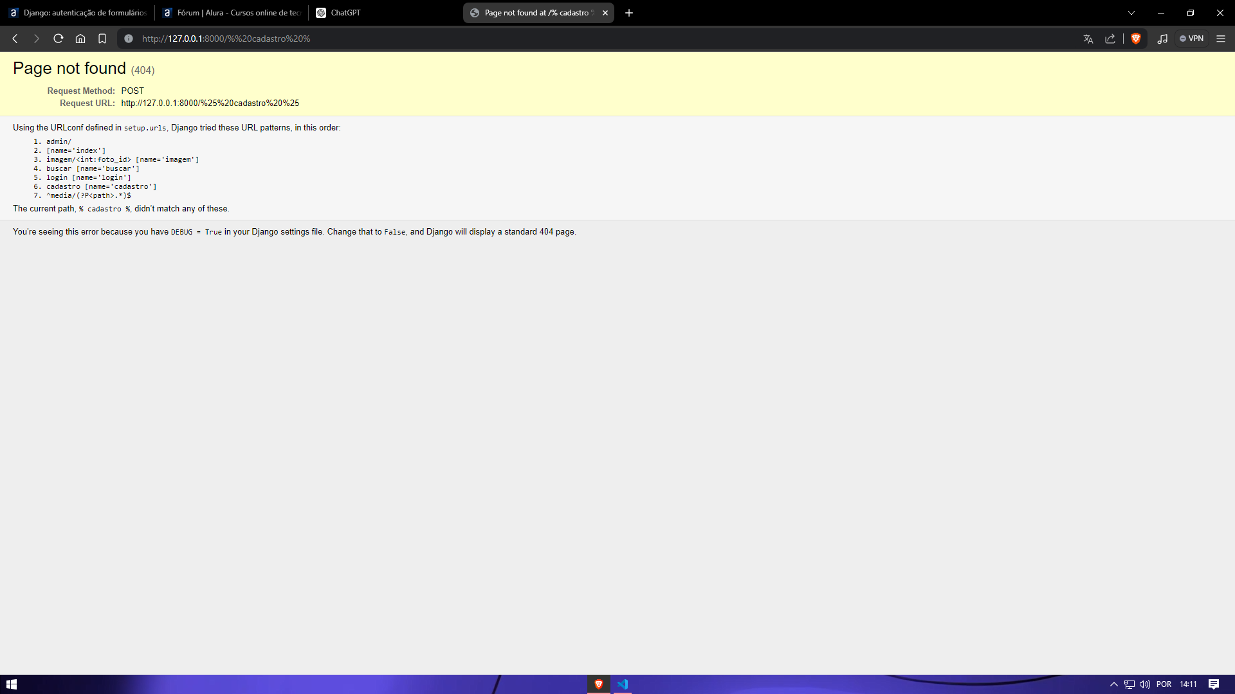Open the media playlist icon
1235x694 pixels.
click(x=1162, y=39)
